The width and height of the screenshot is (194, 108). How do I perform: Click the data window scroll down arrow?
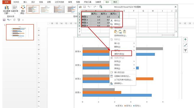176,32
